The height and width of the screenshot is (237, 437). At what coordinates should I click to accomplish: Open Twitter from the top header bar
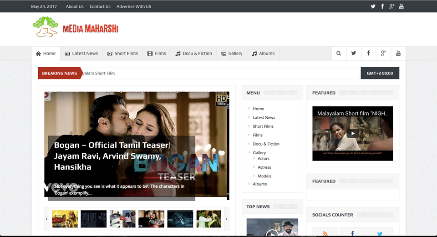click(x=373, y=6)
